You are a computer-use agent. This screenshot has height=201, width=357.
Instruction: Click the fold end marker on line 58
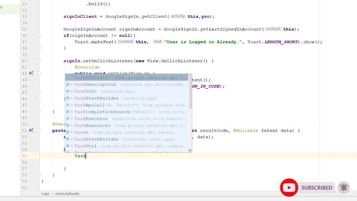click(39, 175)
